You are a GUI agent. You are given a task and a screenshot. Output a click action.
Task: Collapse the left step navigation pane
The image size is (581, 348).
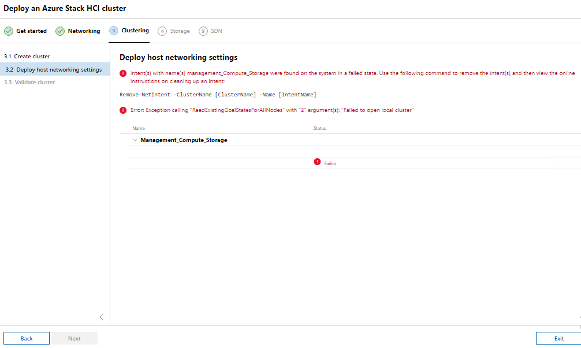pyautogui.click(x=102, y=317)
